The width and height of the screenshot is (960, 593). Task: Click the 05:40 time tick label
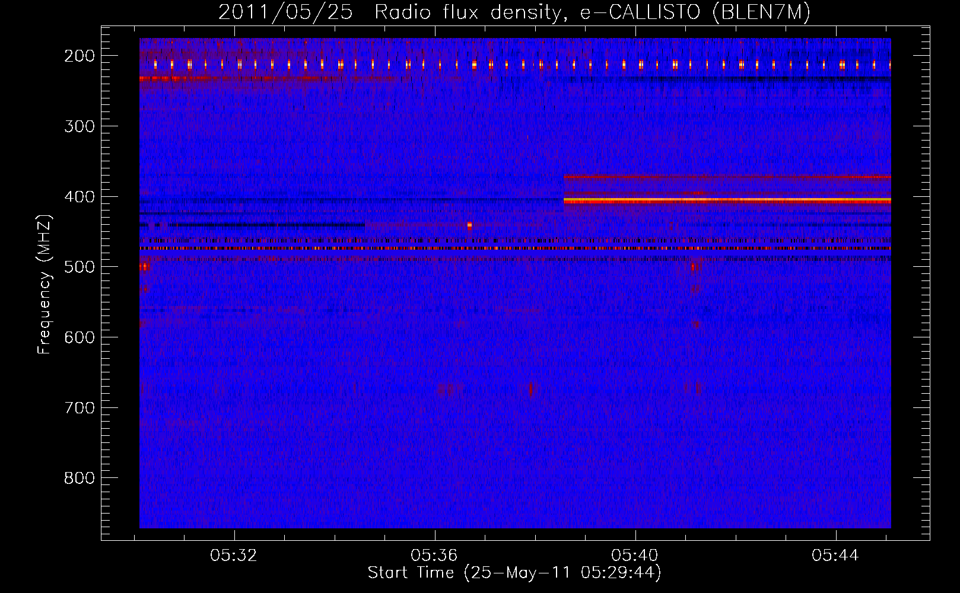635,555
